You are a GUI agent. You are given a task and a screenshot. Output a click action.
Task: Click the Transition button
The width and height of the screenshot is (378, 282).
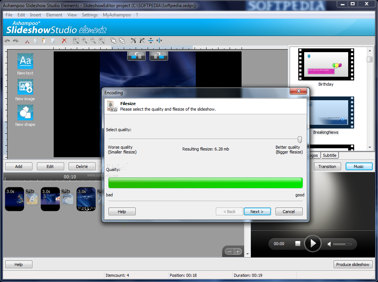click(x=327, y=167)
